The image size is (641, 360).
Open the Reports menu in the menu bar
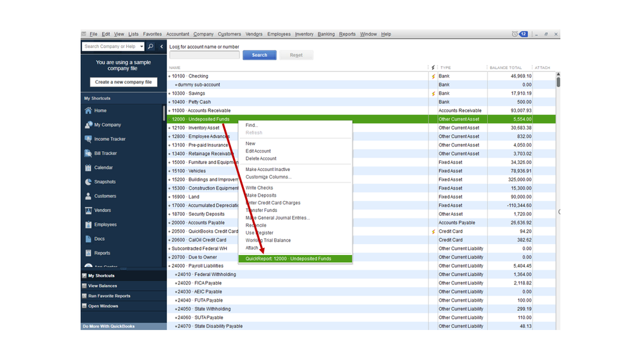pyautogui.click(x=347, y=35)
